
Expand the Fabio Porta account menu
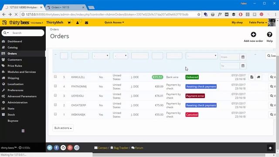(258, 22)
